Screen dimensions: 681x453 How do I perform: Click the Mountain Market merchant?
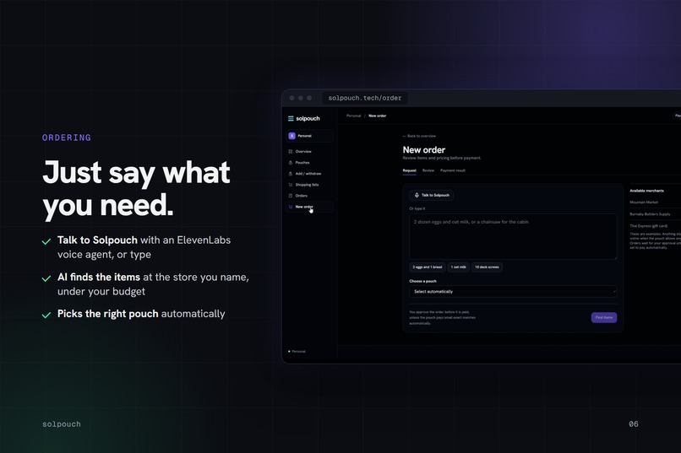[x=644, y=202]
